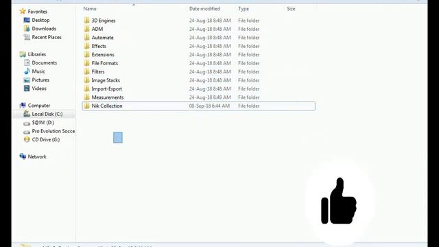Click the Downloads icon in sidebar
Image resolution: width=439 pixels, height=247 pixels.
[27, 29]
